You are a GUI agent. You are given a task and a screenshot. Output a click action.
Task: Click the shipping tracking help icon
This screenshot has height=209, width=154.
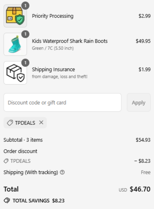62,172
